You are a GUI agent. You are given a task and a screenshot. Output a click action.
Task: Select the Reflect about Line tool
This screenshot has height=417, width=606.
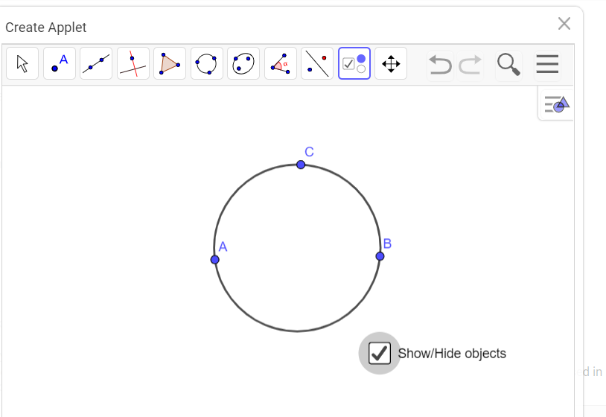tap(317, 63)
